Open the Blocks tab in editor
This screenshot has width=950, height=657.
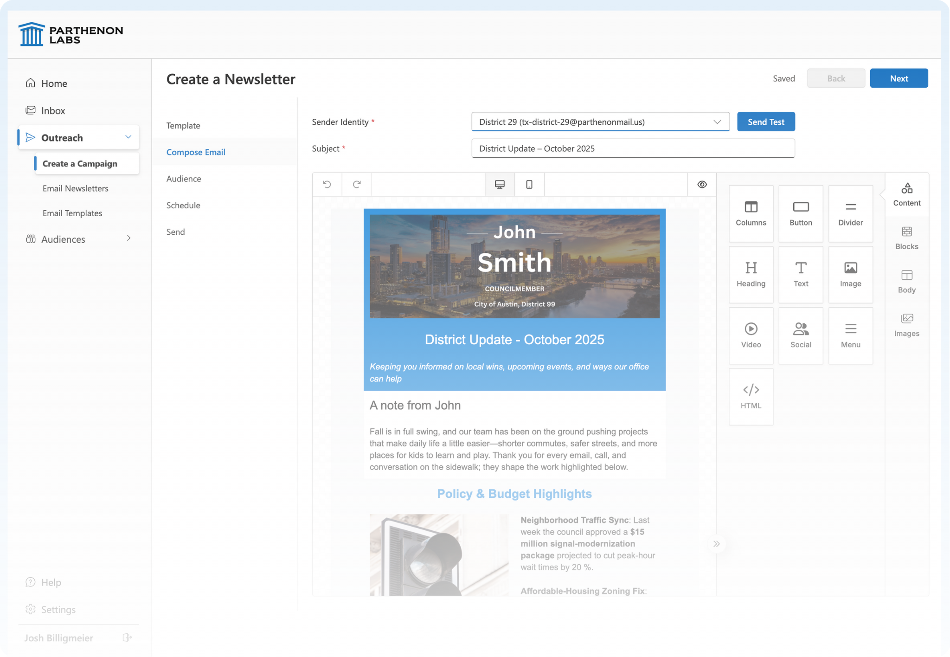pos(907,238)
